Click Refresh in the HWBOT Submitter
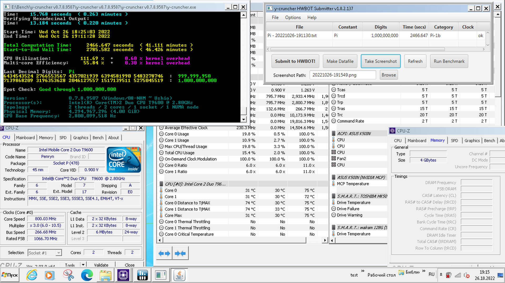 click(415, 61)
